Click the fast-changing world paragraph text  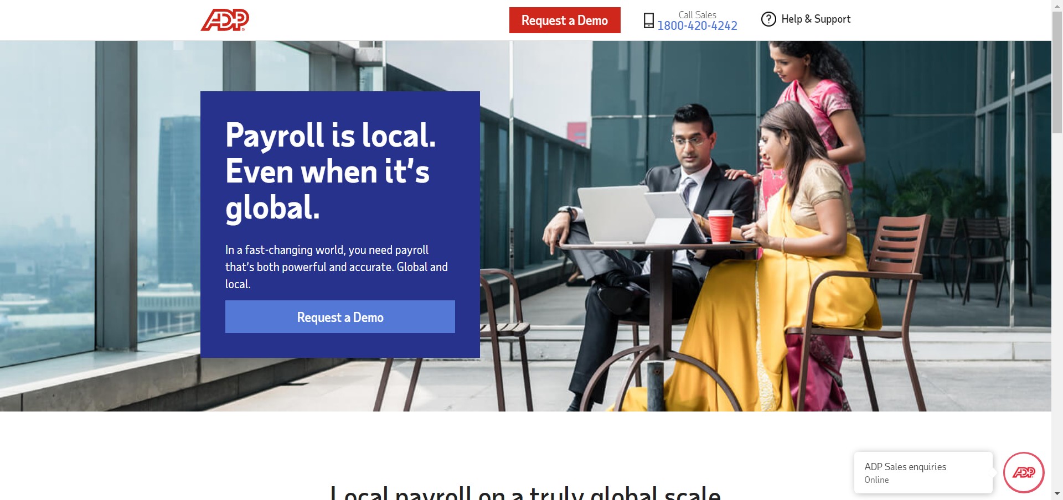point(337,267)
